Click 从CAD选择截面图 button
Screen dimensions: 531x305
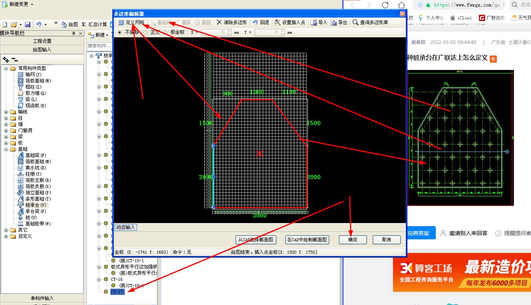tap(255, 240)
